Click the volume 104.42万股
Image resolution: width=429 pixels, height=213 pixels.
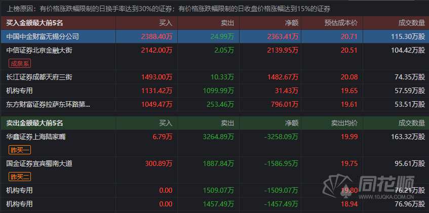click(x=408, y=50)
